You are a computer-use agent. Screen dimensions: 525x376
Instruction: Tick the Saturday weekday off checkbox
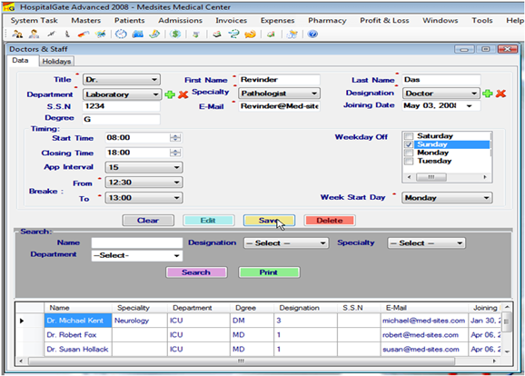point(409,136)
